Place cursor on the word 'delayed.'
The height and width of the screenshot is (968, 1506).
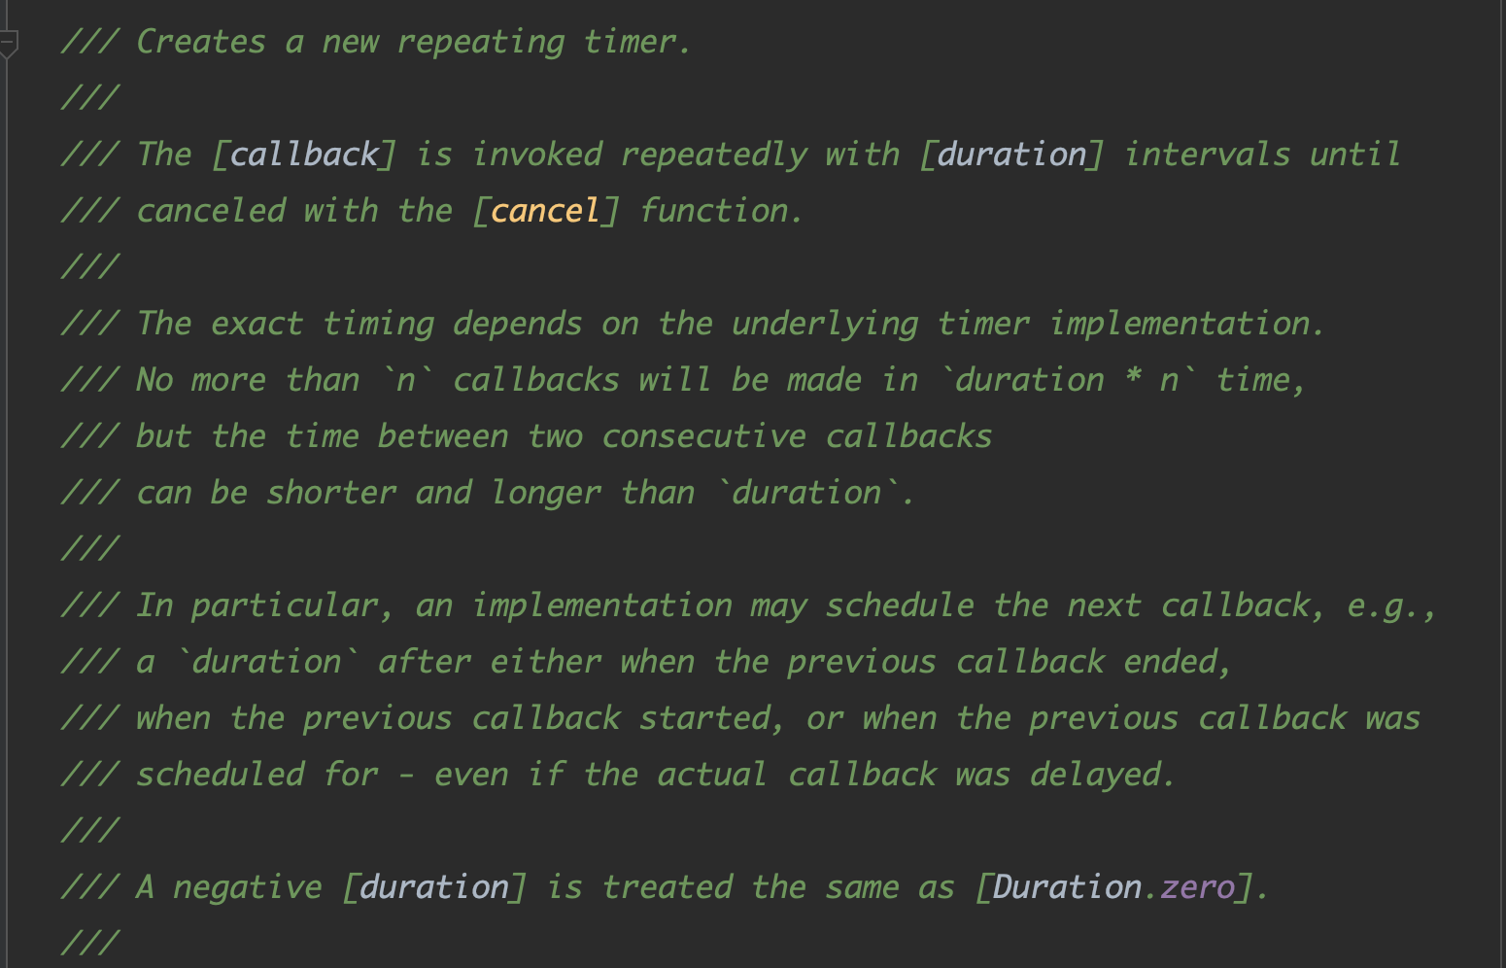coord(1103,775)
